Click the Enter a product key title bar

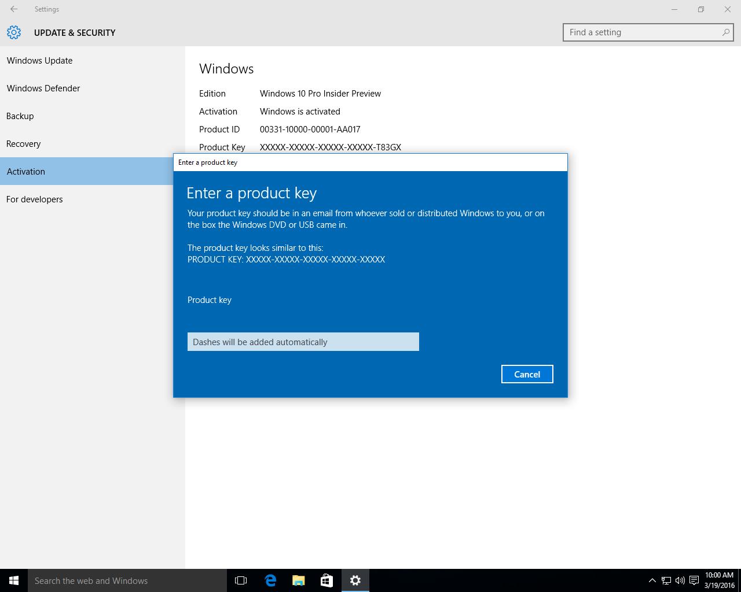coord(370,162)
